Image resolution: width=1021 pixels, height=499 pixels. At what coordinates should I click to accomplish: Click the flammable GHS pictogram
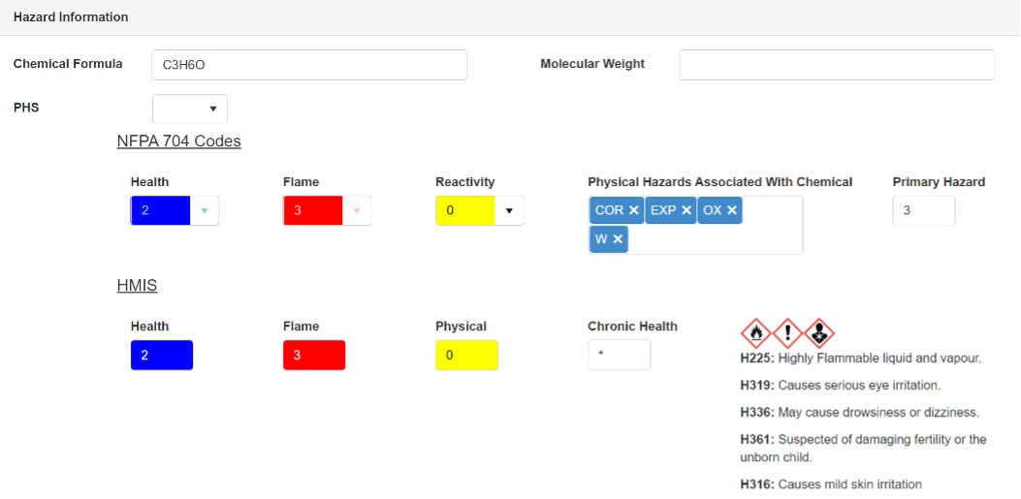coord(755,333)
